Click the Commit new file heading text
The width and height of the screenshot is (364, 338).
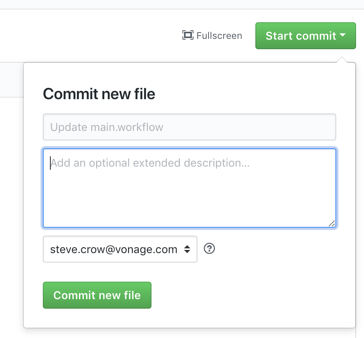(99, 94)
